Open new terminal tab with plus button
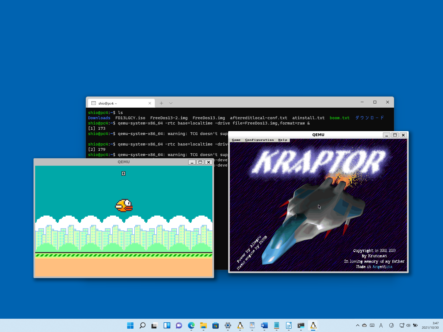Viewport: 443px width, 332px height. tap(161, 103)
